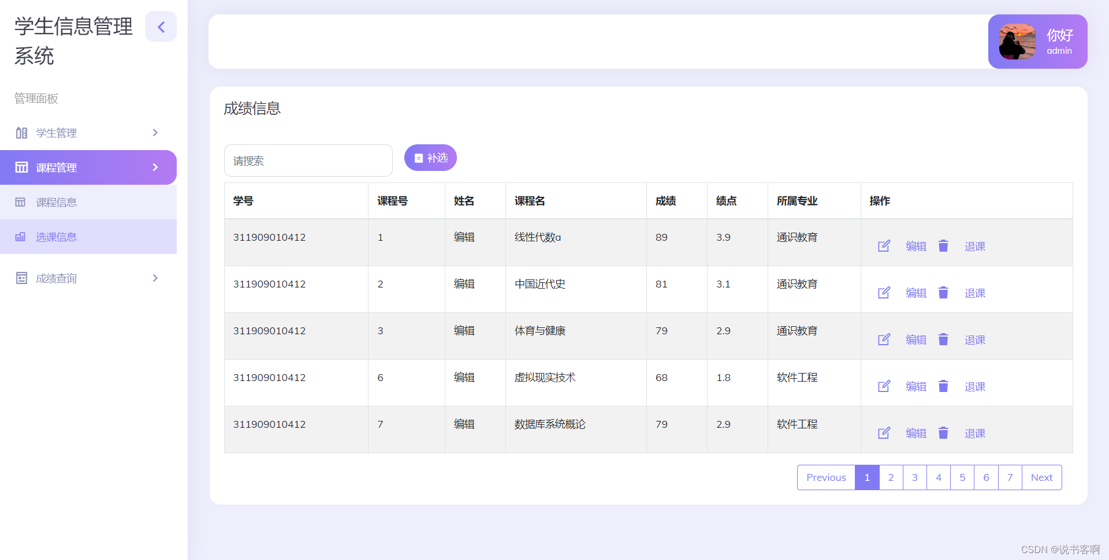Collapse the 课程管理 menu chevron
The height and width of the screenshot is (560, 1109).
tap(155, 167)
